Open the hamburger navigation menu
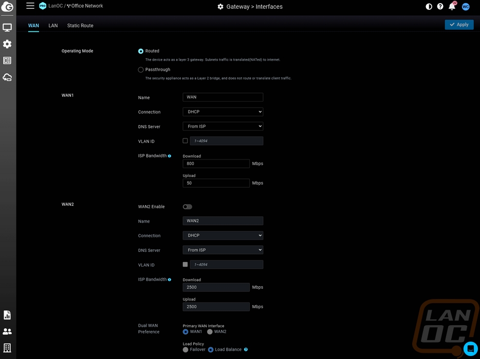Image resolution: width=480 pixels, height=359 pixels. point(30,6)
